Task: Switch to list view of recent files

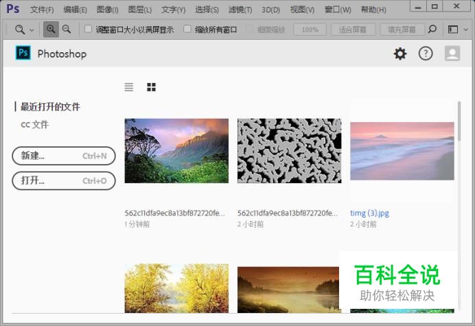Action: tap(129, 87)
